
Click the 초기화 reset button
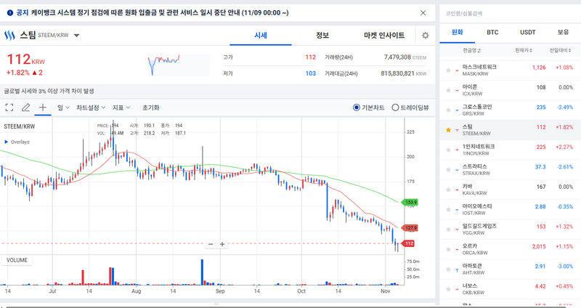point(150,108)
